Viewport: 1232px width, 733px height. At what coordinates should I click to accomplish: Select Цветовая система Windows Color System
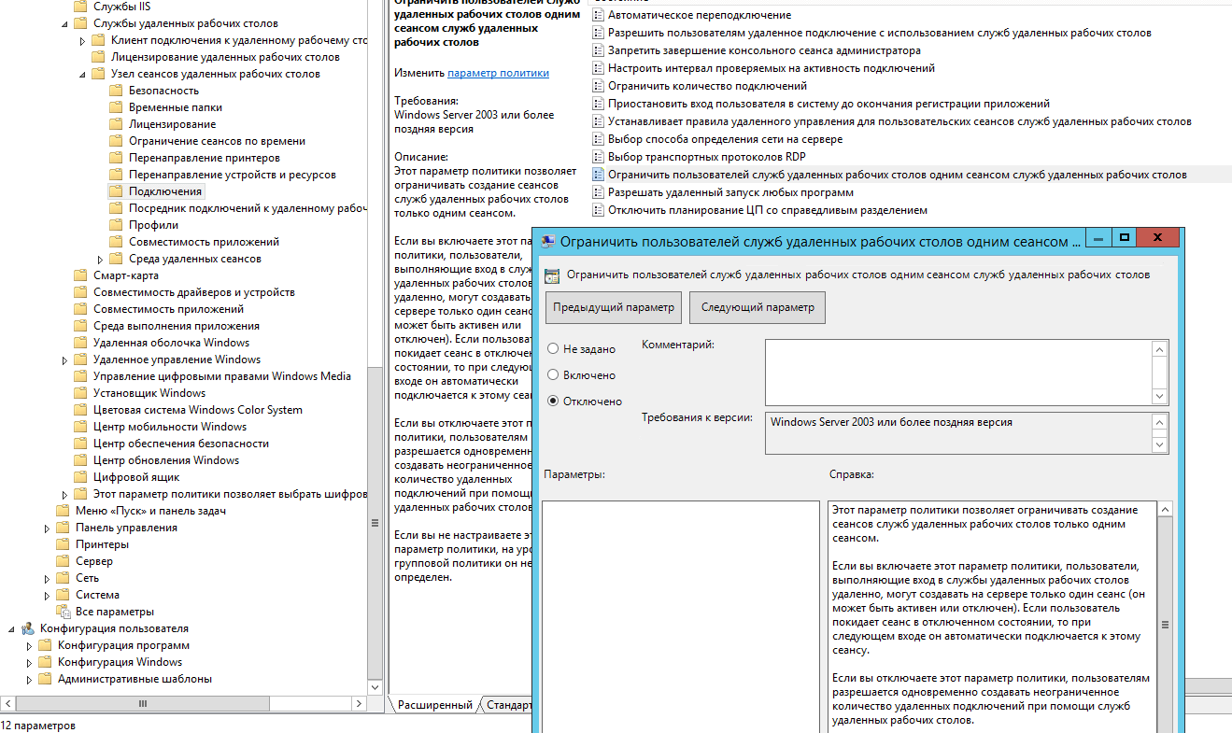pos(198,410)
